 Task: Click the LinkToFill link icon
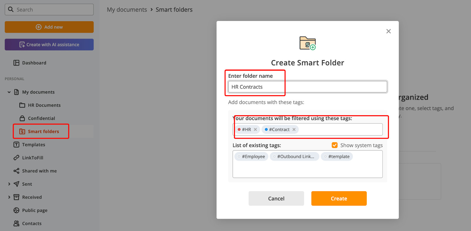click(16, 158)
